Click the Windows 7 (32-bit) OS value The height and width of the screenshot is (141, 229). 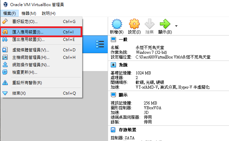(x=151, y=52)
